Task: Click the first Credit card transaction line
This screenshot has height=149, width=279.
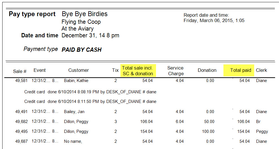Action: (x=90, y=92)
